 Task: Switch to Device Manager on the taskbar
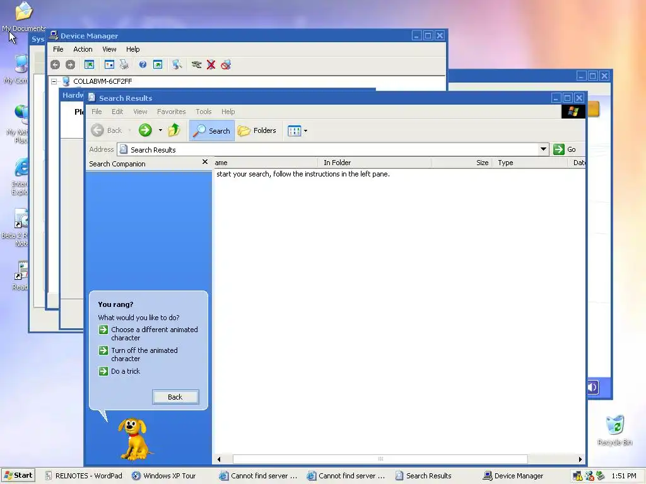pyautogui.click(x=514, y=476)
